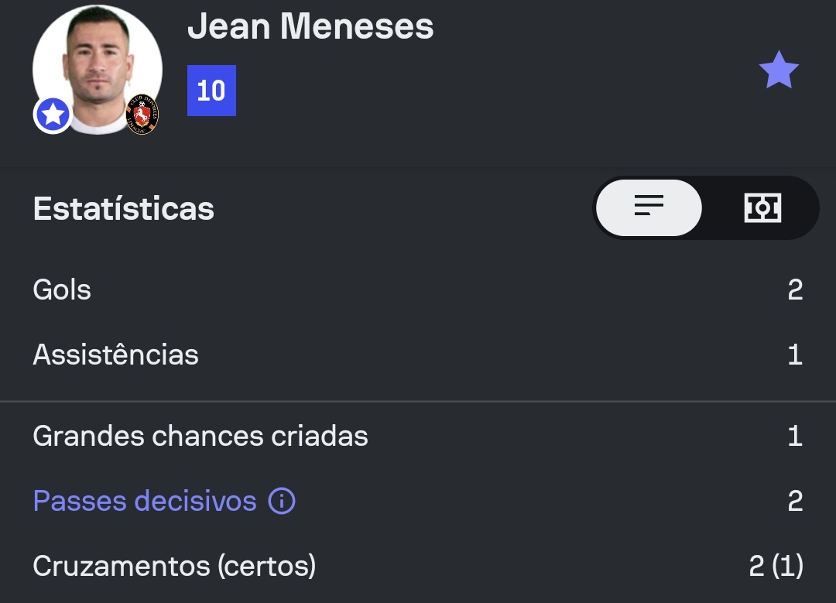Click the Gols value of 2
The height and width of the screenshot is (603, 836).
point(795,290)
